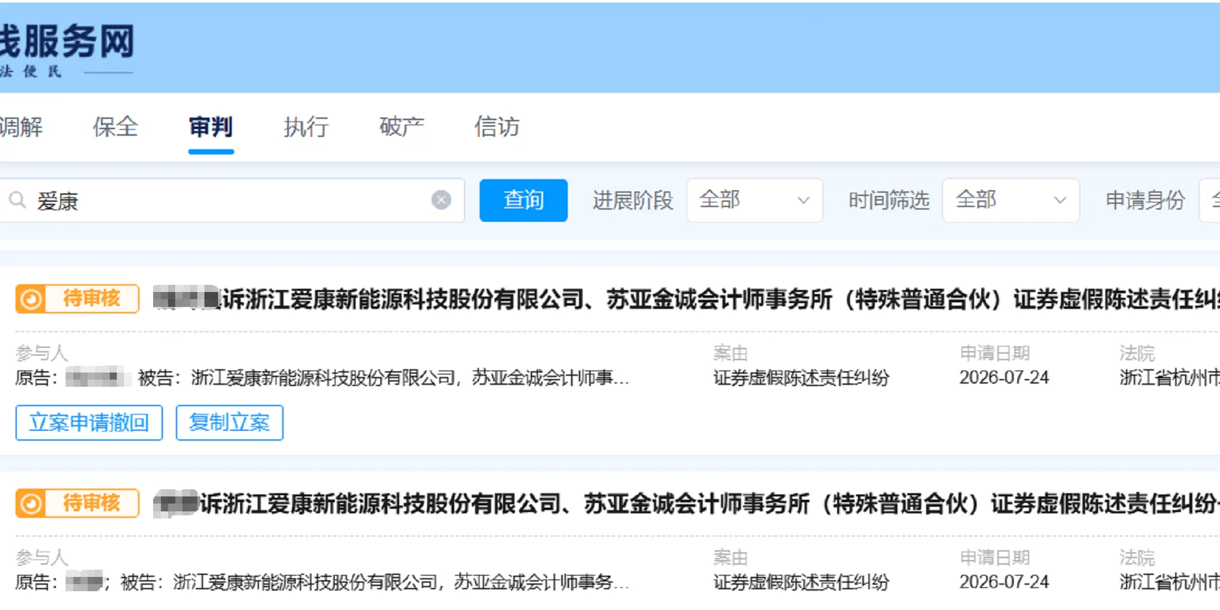
Task: Open the 信访 tab
Action: 497,127
